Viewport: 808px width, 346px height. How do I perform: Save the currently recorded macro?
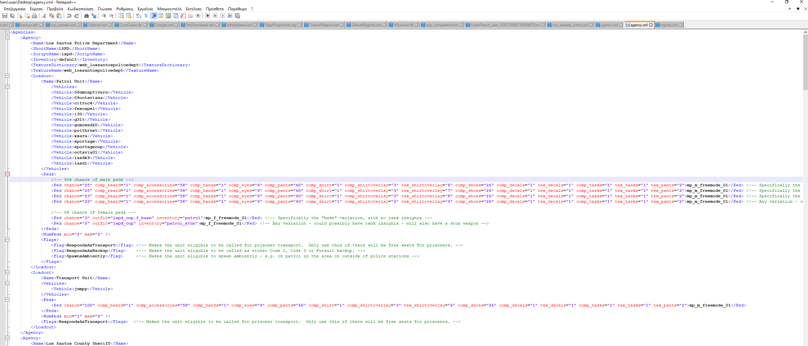(237, 16)
